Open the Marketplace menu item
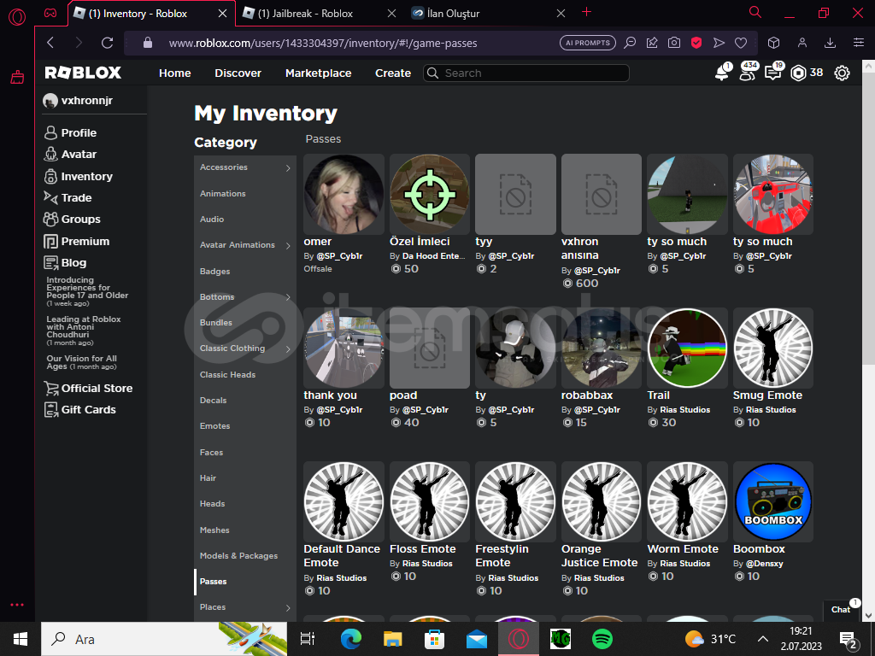Viewport: 875px width, 656px height. click(x=318, y=73)
